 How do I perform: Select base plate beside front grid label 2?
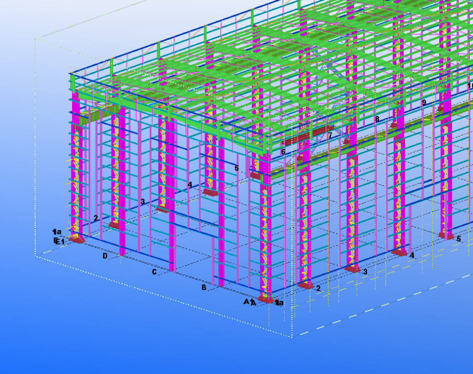305,286
